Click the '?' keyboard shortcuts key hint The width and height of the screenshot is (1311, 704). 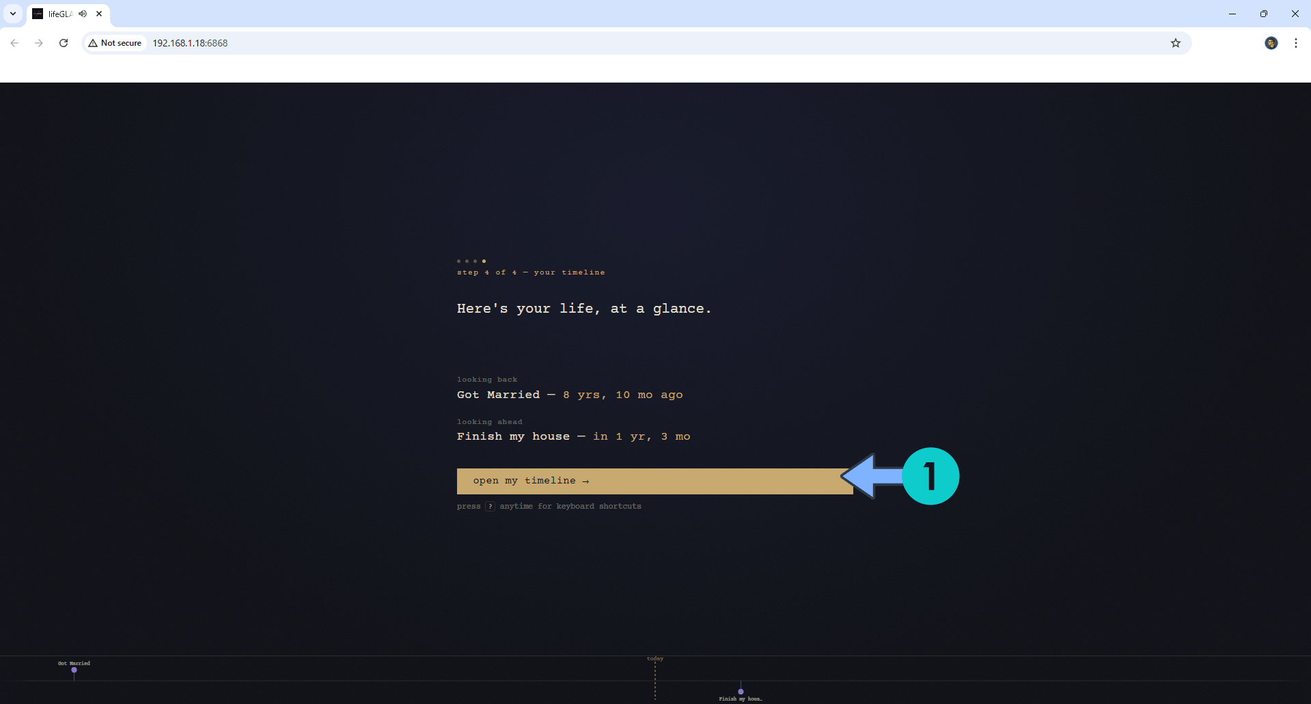pyautogui.click(x=490, y=506)
